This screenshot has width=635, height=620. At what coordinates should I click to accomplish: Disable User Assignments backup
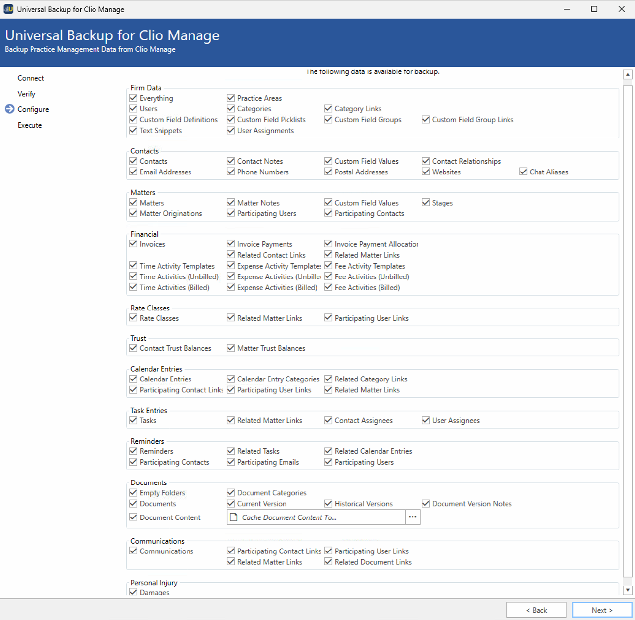point(231,130)
